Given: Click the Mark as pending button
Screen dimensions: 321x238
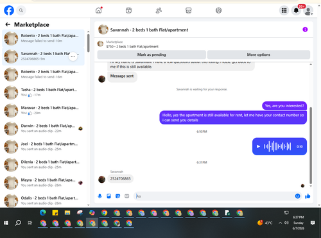Looking at the screenshot, I should pos(152,55).
